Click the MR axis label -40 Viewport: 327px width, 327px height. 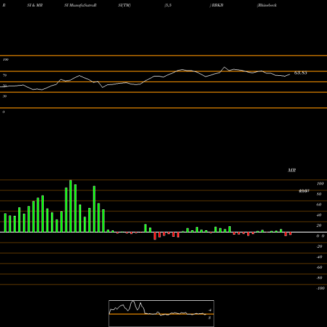click(319, 257)
